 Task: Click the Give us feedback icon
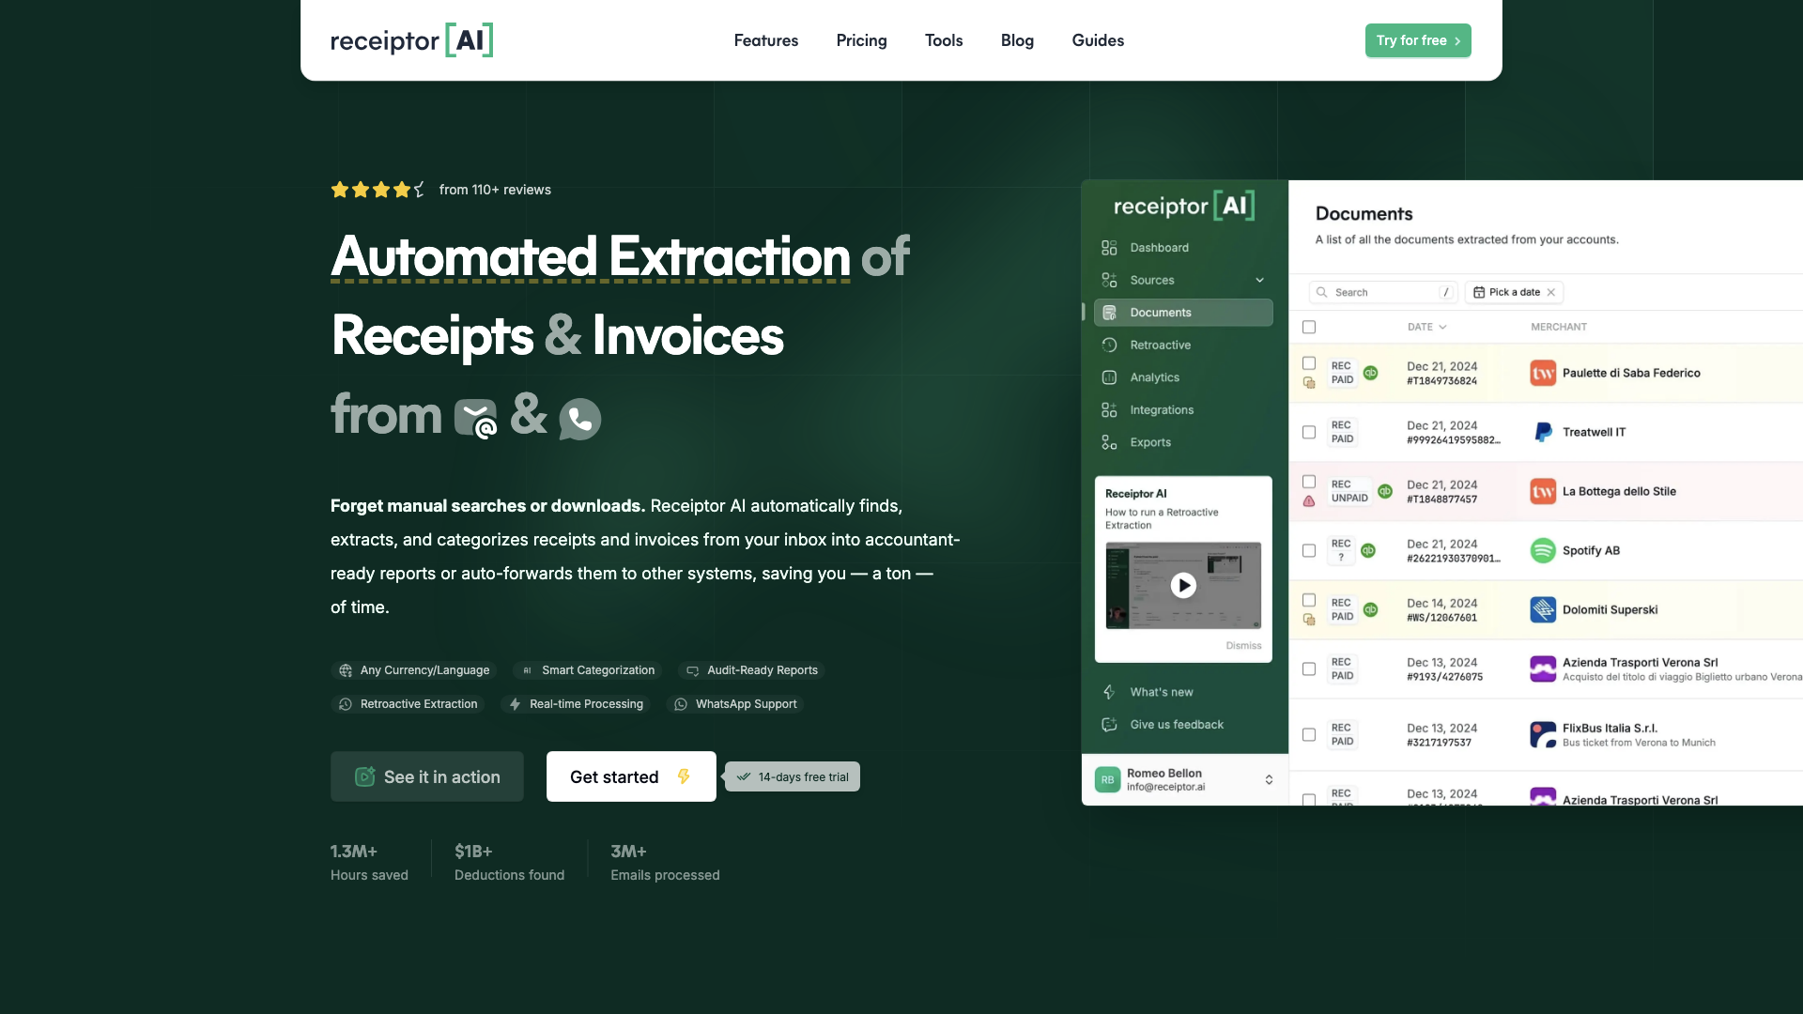pos(1110,724)
